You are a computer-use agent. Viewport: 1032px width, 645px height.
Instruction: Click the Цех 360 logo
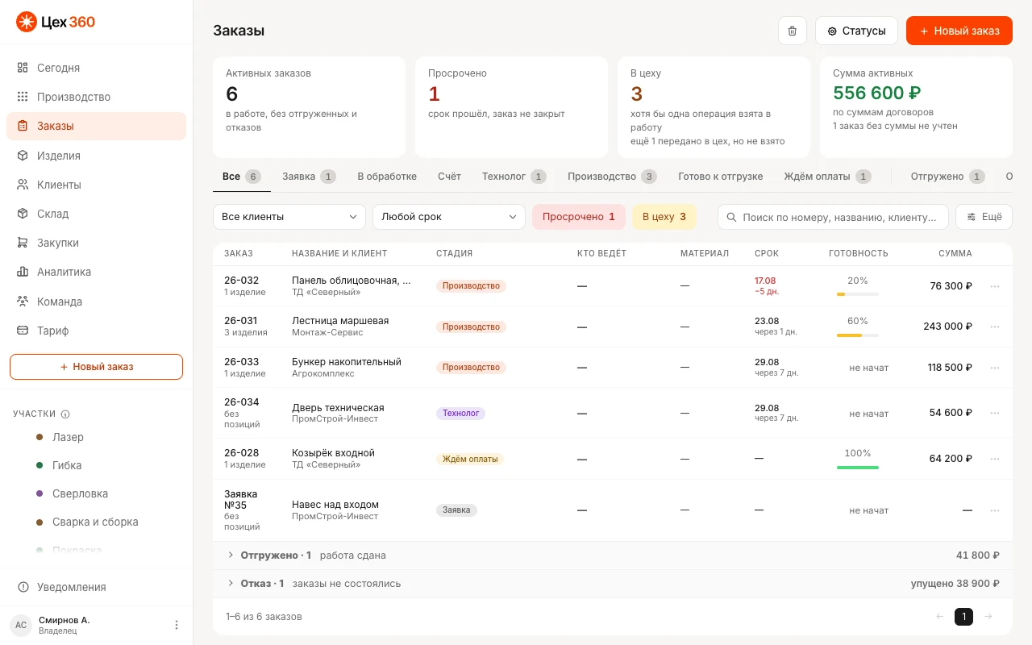(x=56, y=22)
